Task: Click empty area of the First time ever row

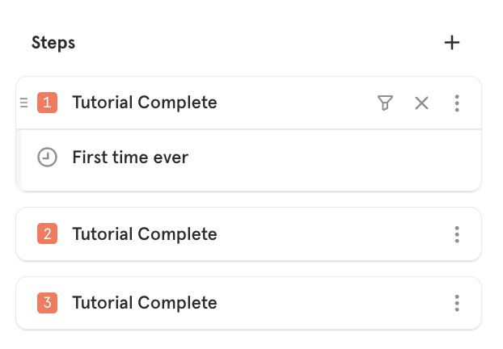Action: (x=321, y=159)
